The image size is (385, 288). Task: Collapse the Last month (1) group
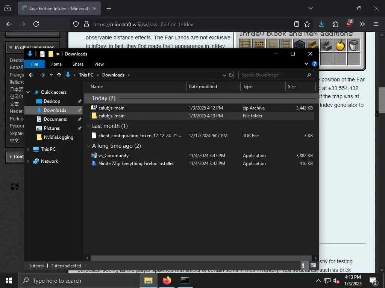pyautogui.click(x=88, y=126)
